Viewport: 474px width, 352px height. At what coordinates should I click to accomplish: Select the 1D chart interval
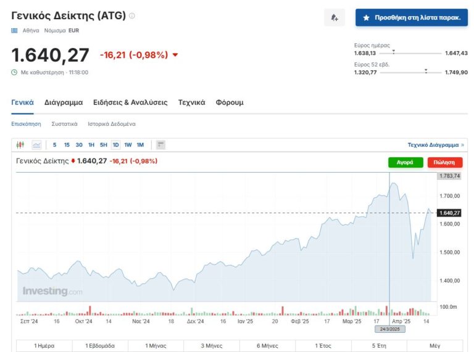click(115, 145)
